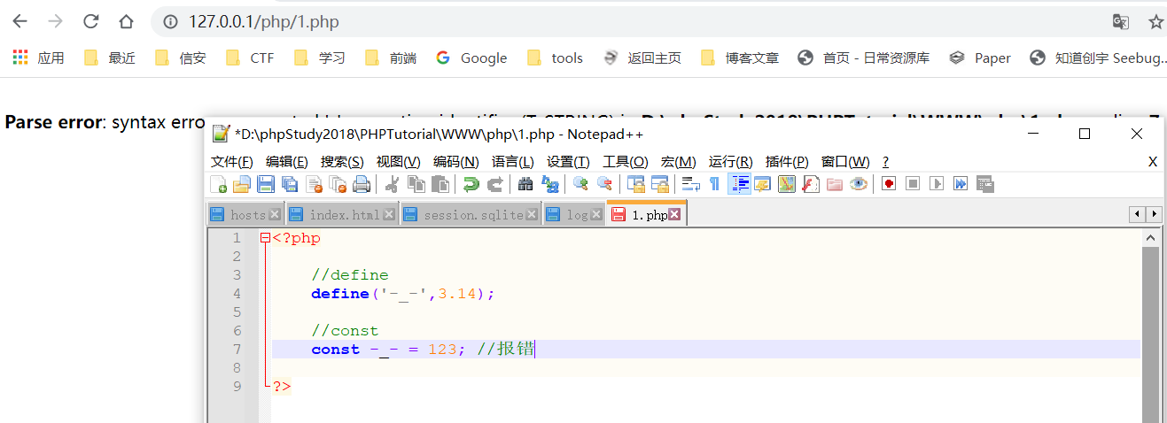Toggle synchronized horizontal scrolling icon
The image size is (1167, 423).
659,183
